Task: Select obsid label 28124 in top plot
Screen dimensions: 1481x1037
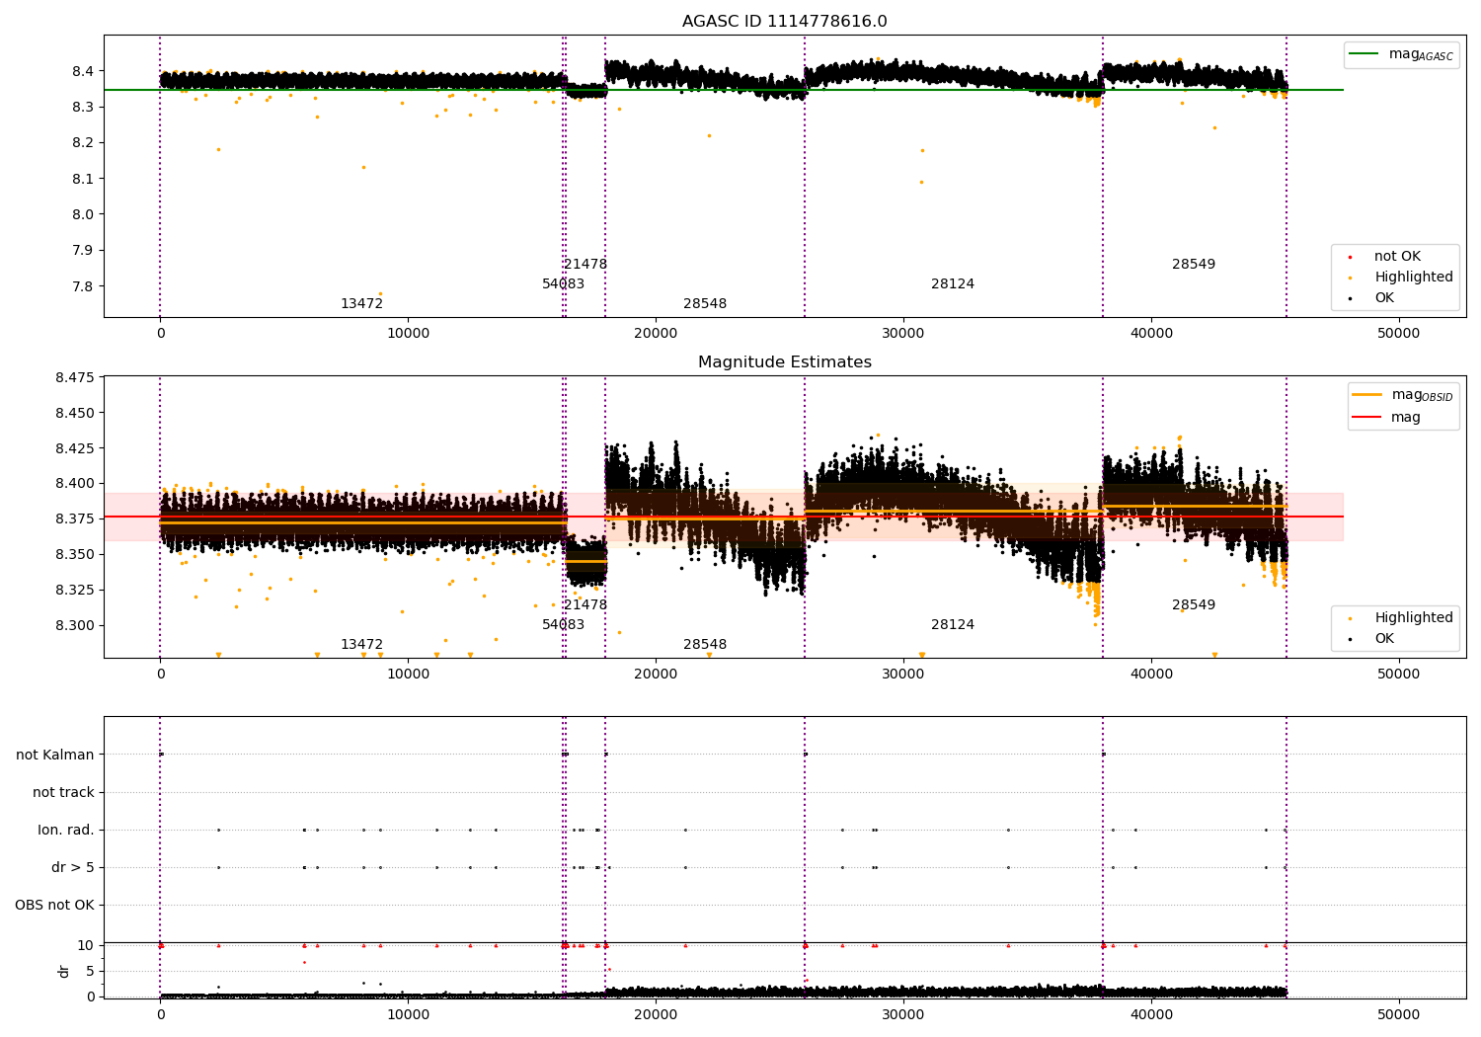Action: [953, 284]
